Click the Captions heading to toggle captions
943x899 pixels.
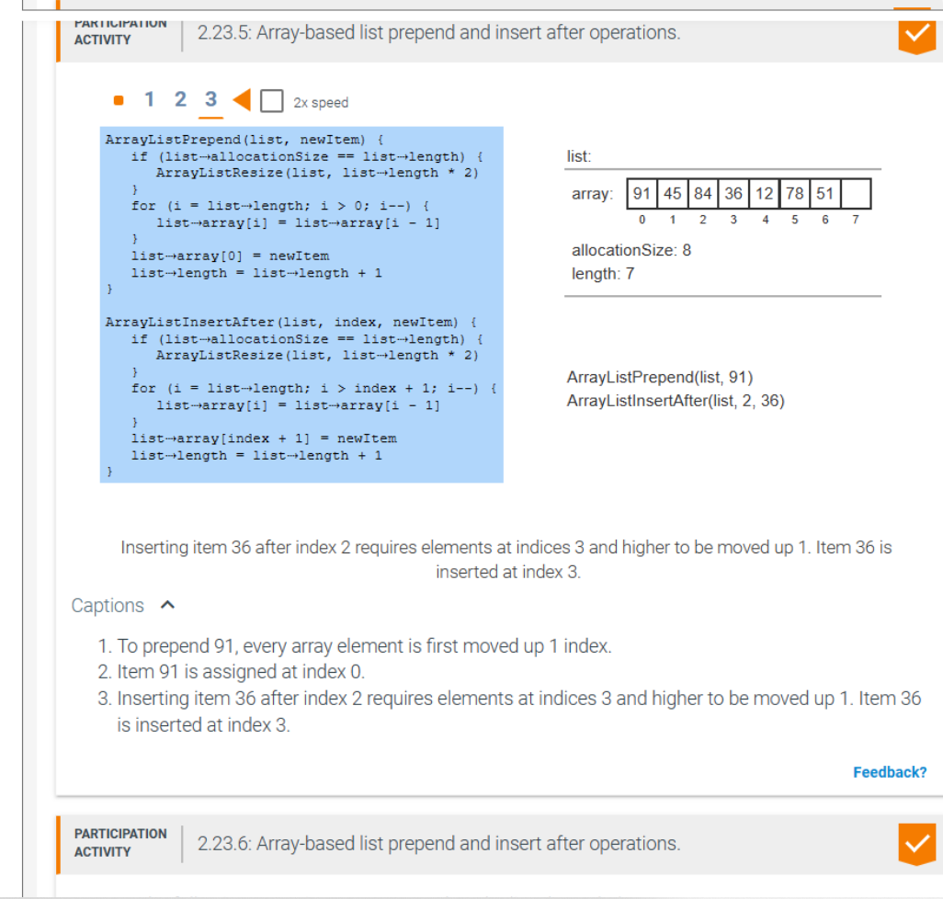pos(108,605)
